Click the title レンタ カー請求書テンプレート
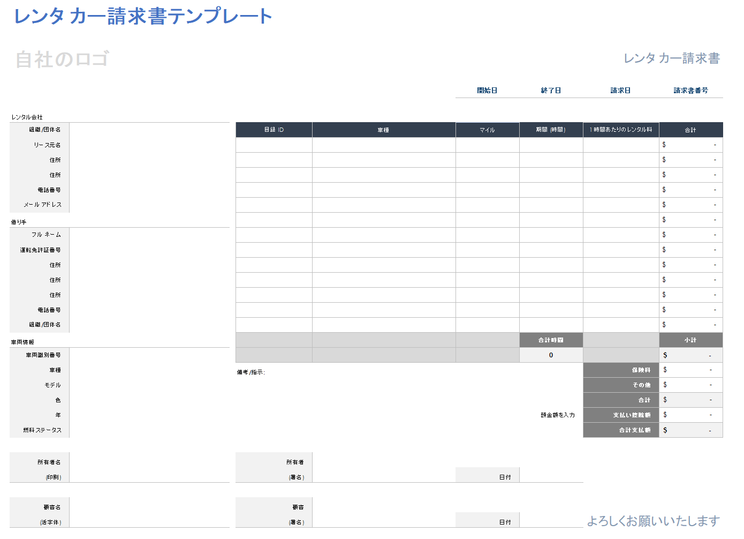744x539 pixels. 143,16
